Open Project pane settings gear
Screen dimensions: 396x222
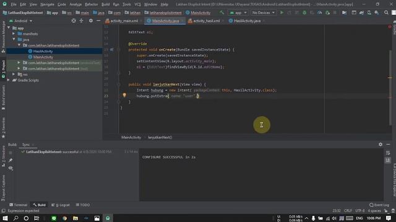[x=91, y=21]
